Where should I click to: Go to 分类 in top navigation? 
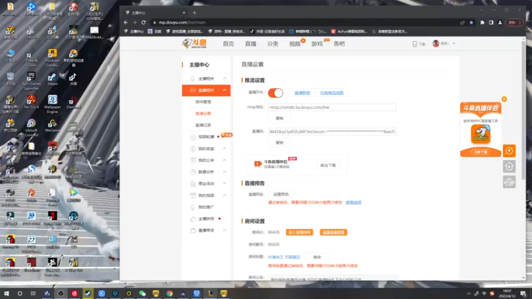(x=273, y=44)
